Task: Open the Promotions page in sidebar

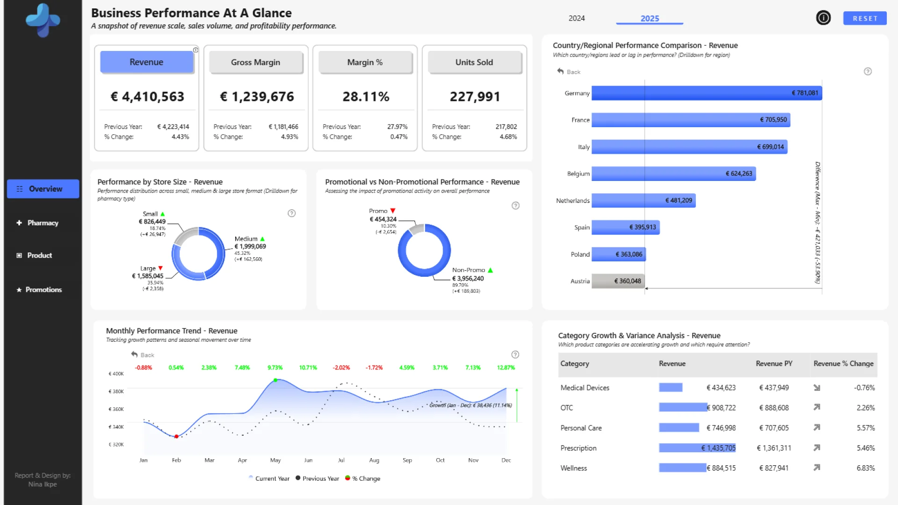Action: tap(43, 290)
